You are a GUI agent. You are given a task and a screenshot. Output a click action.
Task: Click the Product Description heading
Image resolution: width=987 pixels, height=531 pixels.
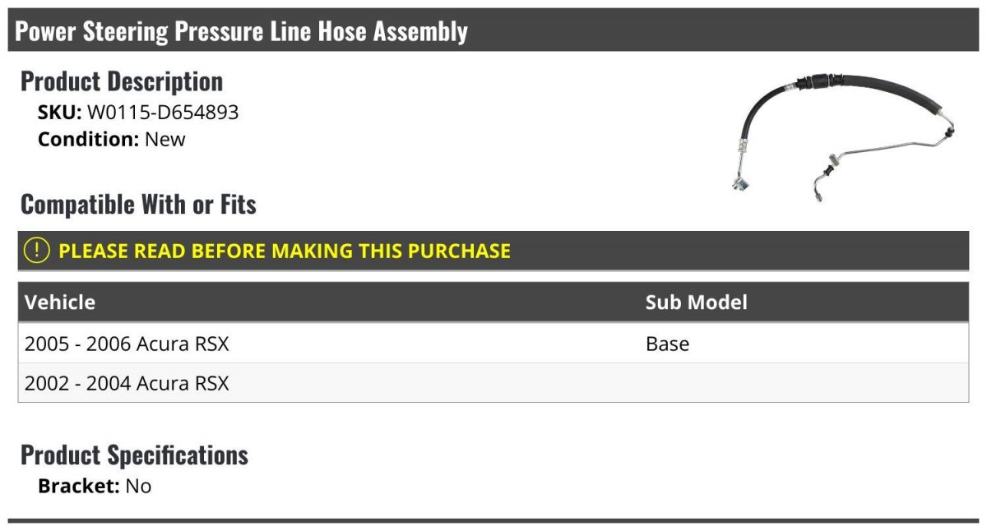[122, 81]
